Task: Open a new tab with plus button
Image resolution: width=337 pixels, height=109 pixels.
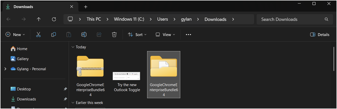Action: coord(86,7)
